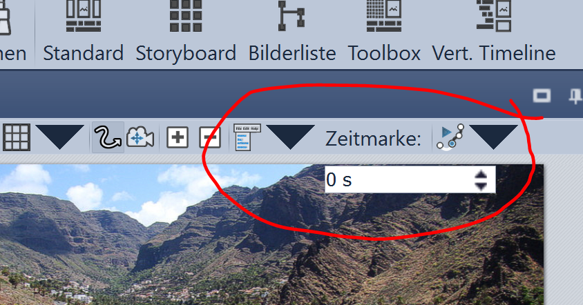Select the camera pan tool

[x=140, y=137]
